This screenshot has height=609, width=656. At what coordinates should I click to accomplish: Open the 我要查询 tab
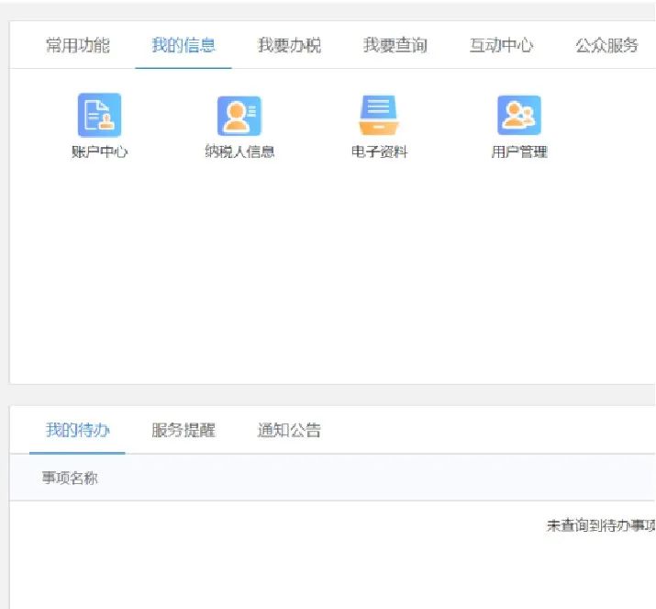[395, 45]
